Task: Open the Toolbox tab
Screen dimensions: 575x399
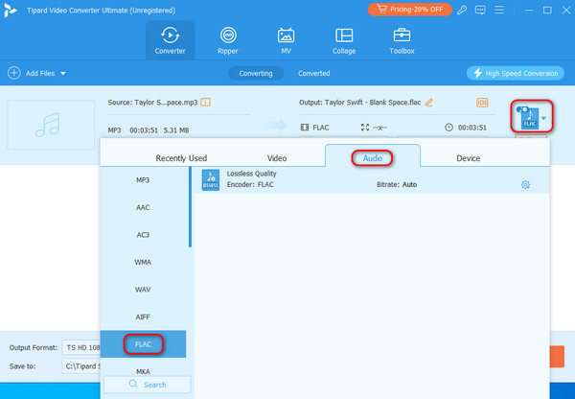Action: 402,40
